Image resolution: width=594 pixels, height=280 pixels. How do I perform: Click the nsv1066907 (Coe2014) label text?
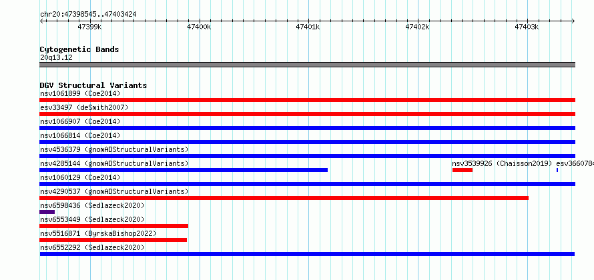click(80, 121)
